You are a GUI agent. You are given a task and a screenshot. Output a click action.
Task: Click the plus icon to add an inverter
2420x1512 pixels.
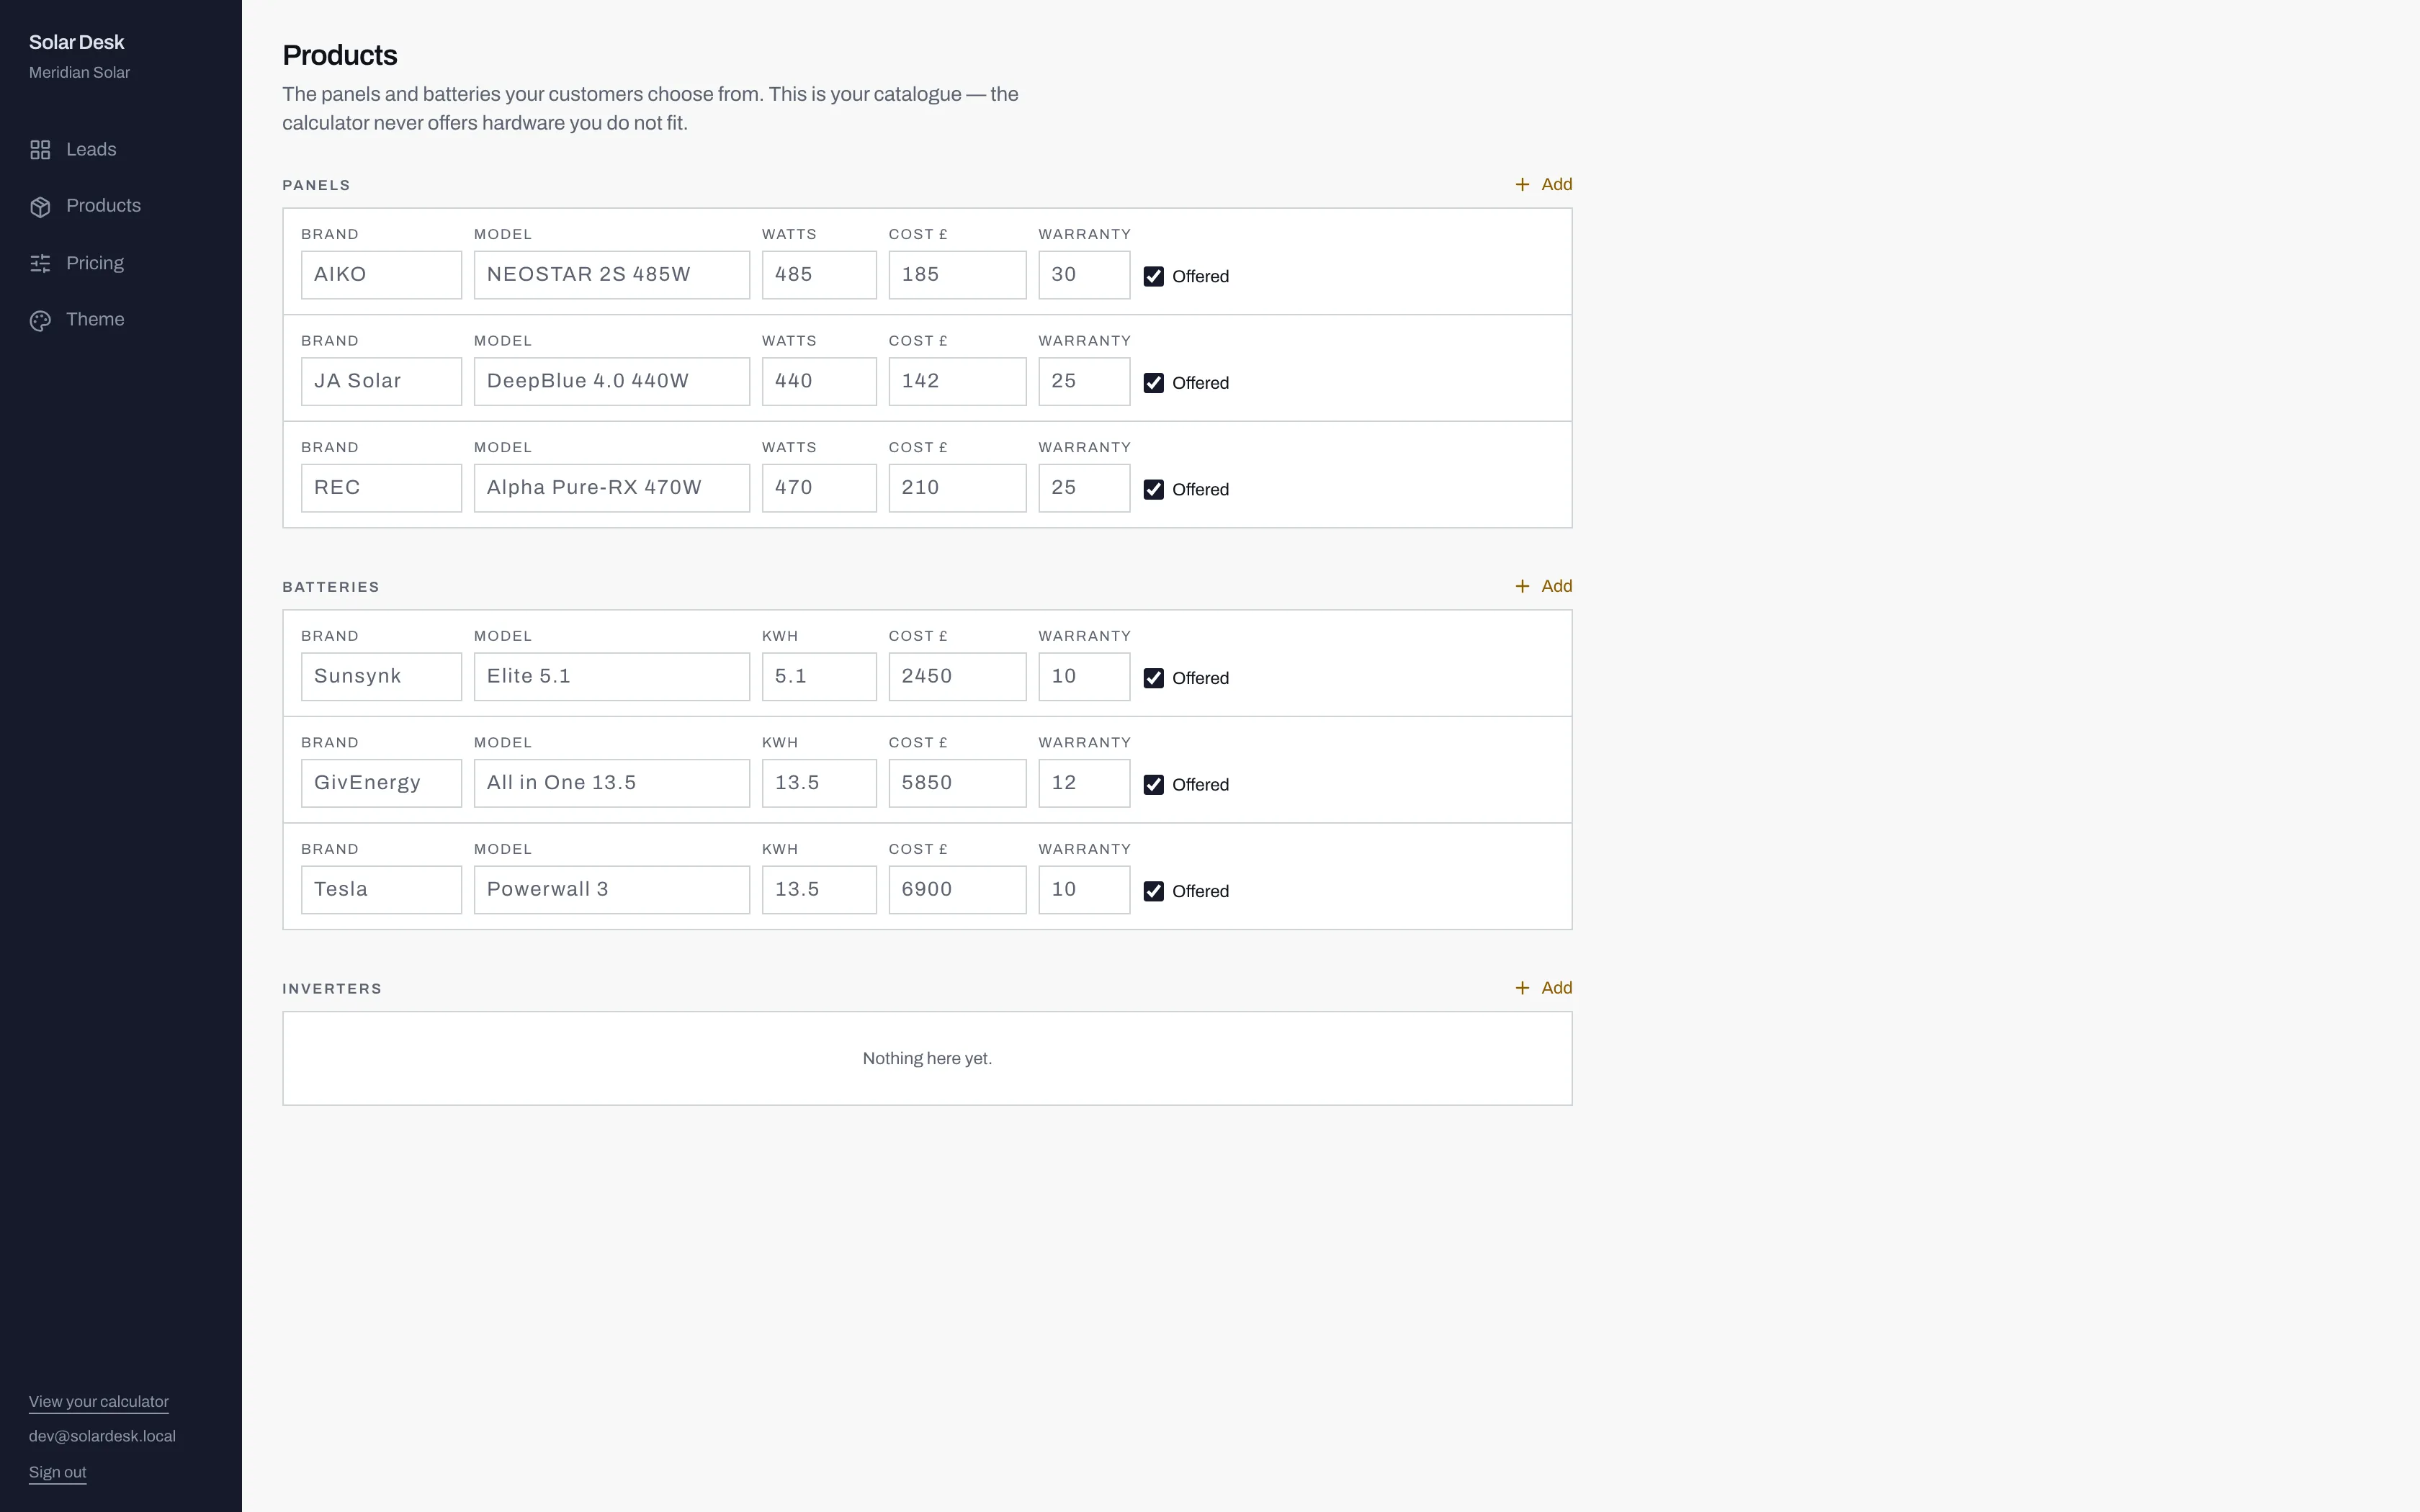[x=1522, y=989]
